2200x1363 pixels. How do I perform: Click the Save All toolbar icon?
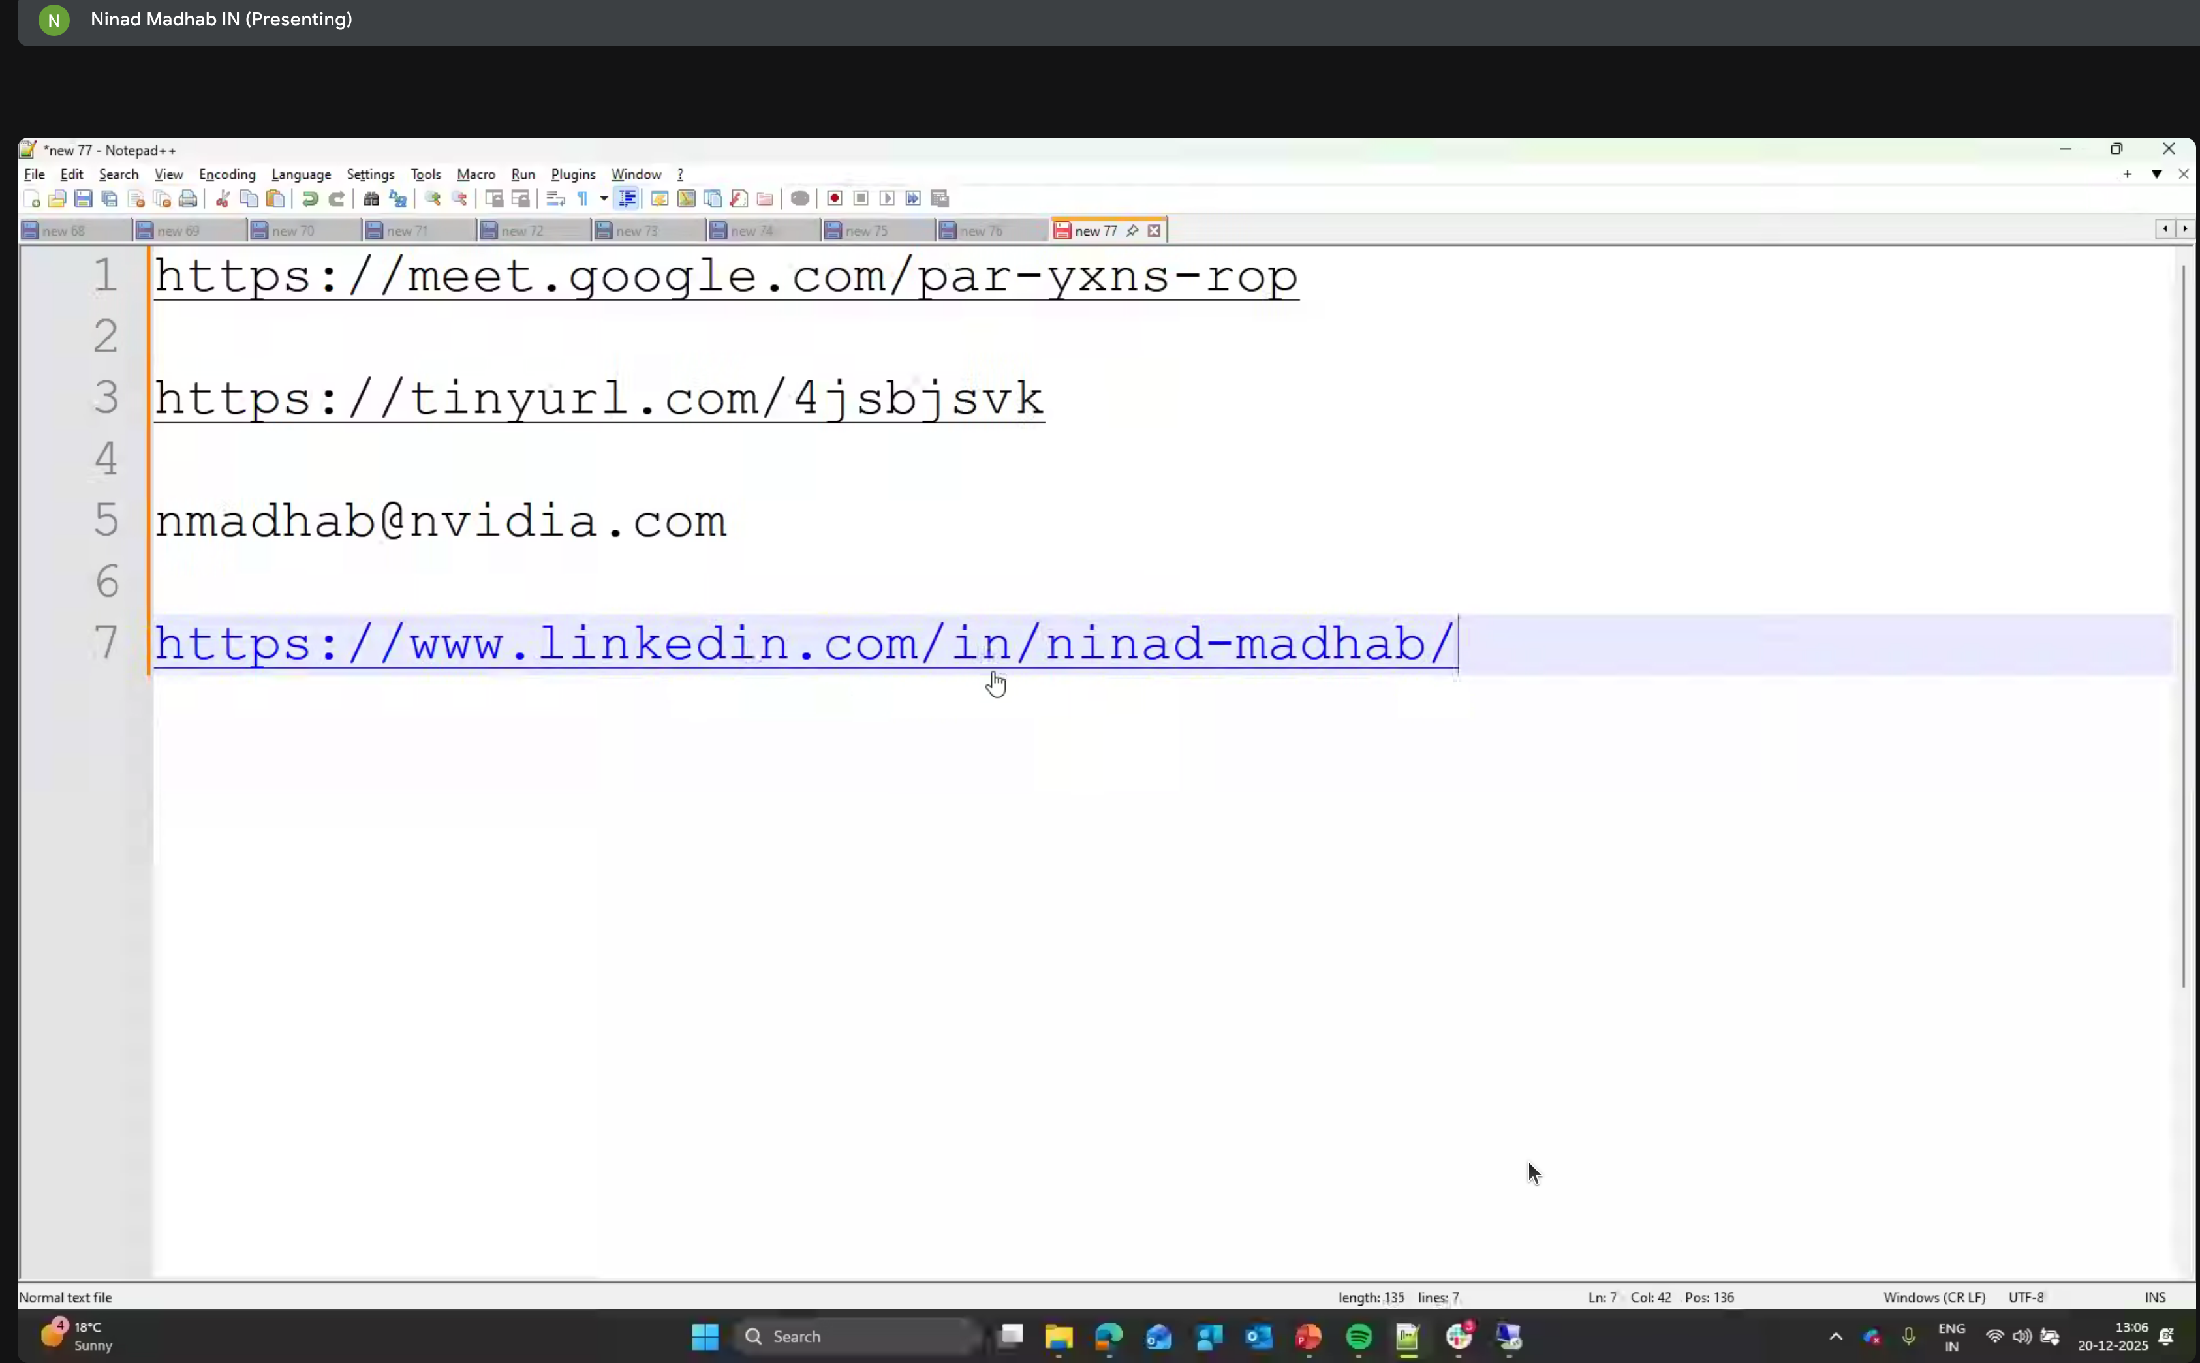(109, 198)
